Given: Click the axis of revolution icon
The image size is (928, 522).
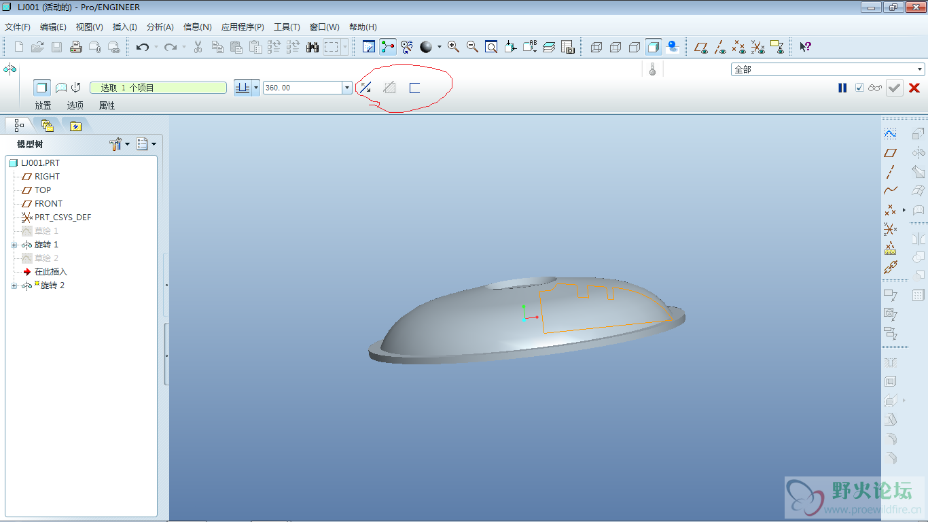Looking at the screenshot, I should coord(76,88).
